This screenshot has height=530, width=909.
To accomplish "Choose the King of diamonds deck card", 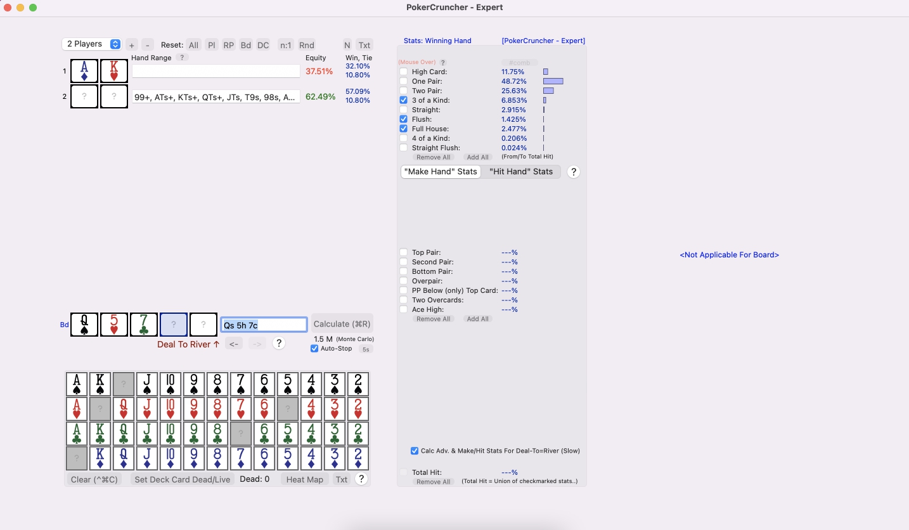I will 100,458.
